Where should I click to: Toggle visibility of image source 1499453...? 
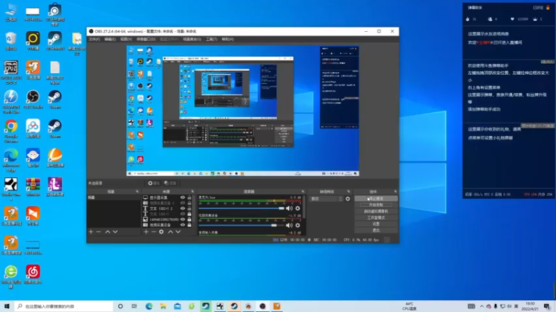coord(183,220)
